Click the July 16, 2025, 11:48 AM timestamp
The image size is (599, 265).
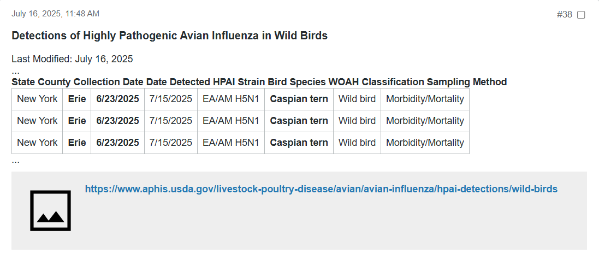coord(55,14)
